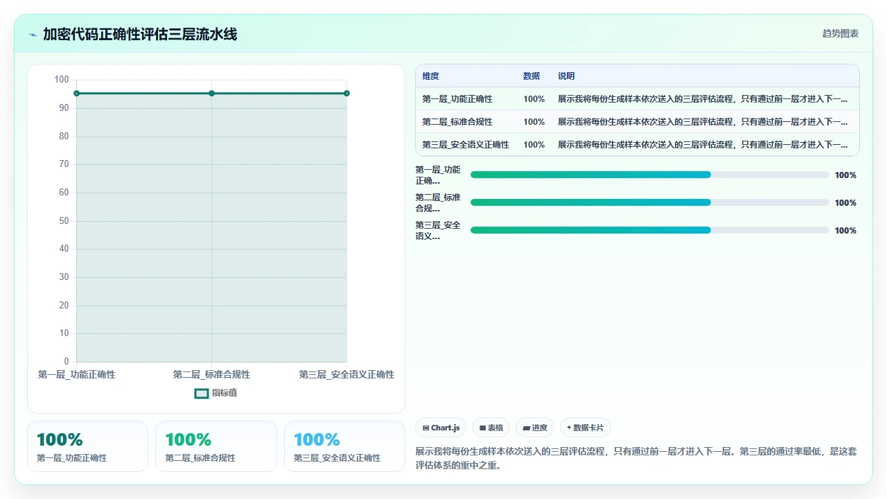
Task: Toggle the 指标值 legend color box
Action: [202, 393]
